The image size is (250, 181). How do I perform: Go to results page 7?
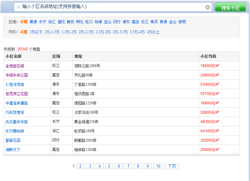click(x=128, y=166)
